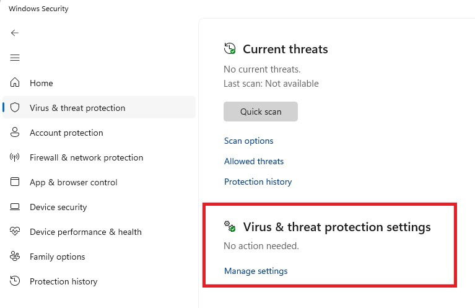
Task: Select Virus & threat protection menu item
Action: coord(99,108)
